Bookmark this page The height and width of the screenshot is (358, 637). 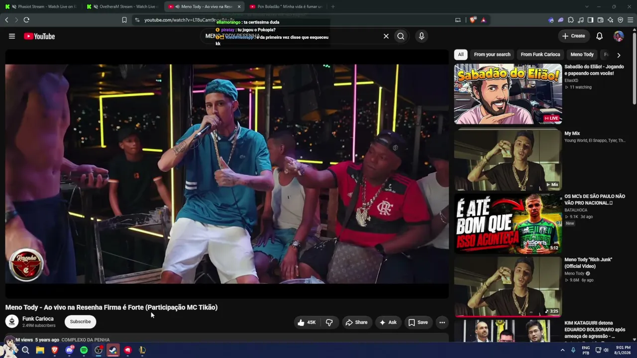coord(124,20)
